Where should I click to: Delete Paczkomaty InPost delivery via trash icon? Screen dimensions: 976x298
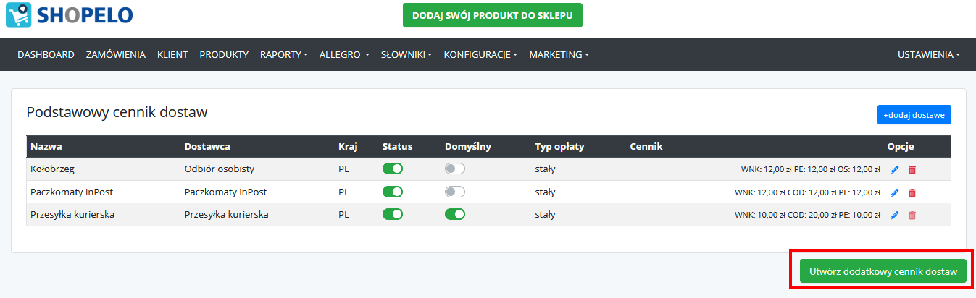[x=912, y=192]
